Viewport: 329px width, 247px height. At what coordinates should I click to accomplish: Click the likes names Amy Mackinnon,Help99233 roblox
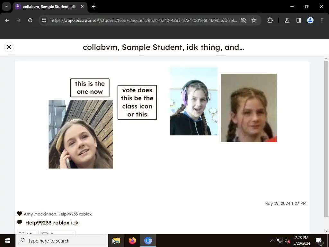click(58, 214)
